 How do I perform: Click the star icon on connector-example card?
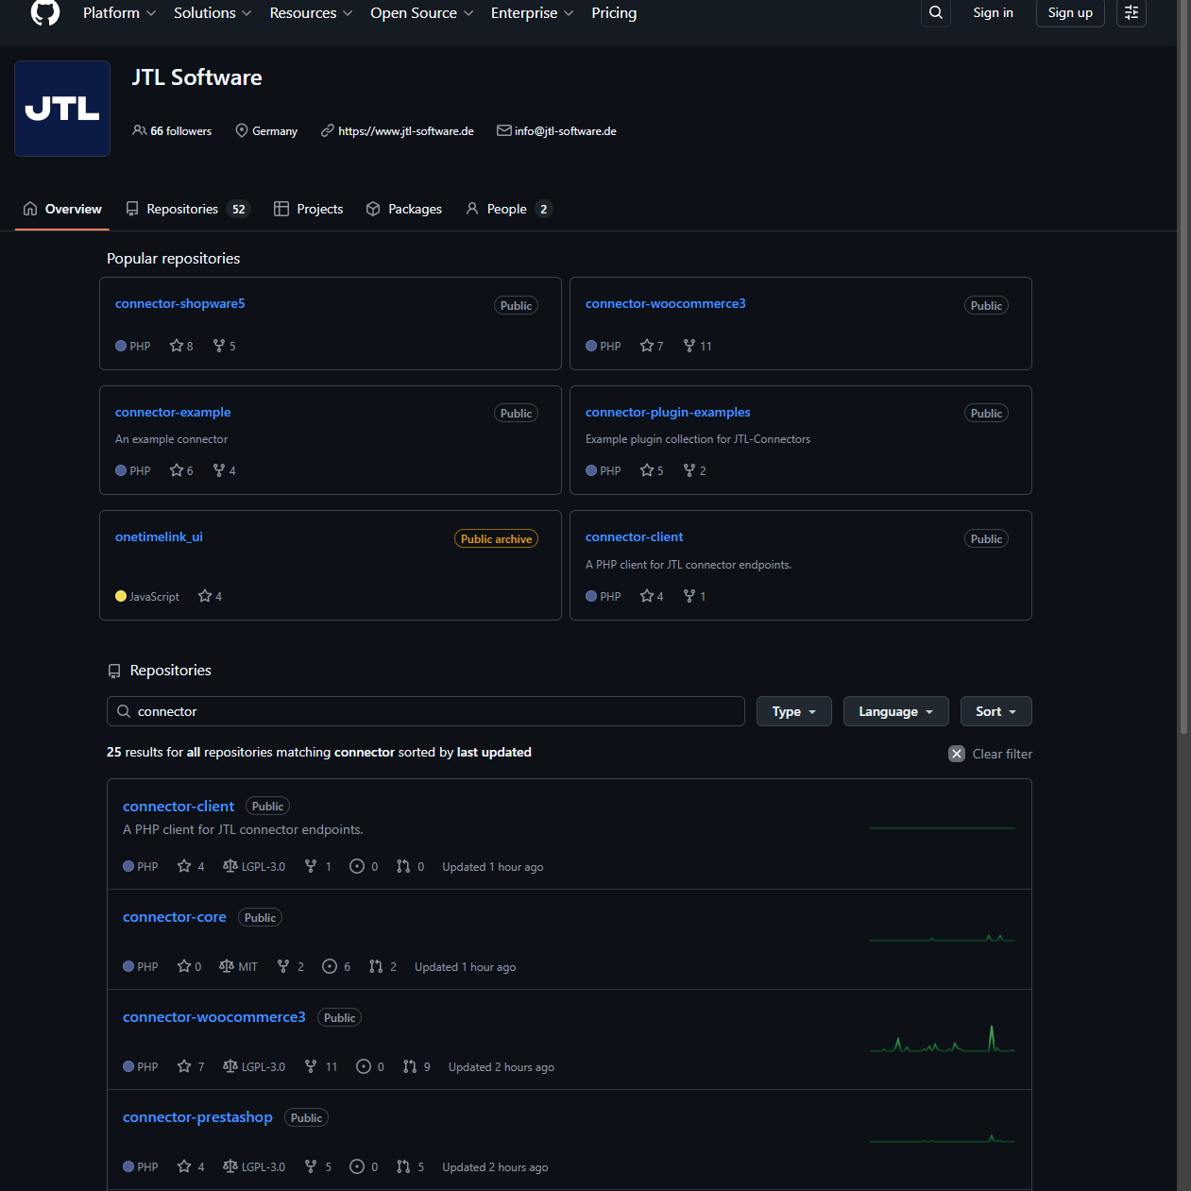(176, 470)
